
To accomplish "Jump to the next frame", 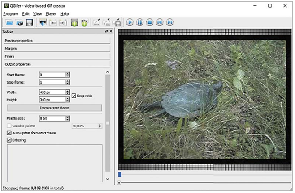I will pos(170,22).
